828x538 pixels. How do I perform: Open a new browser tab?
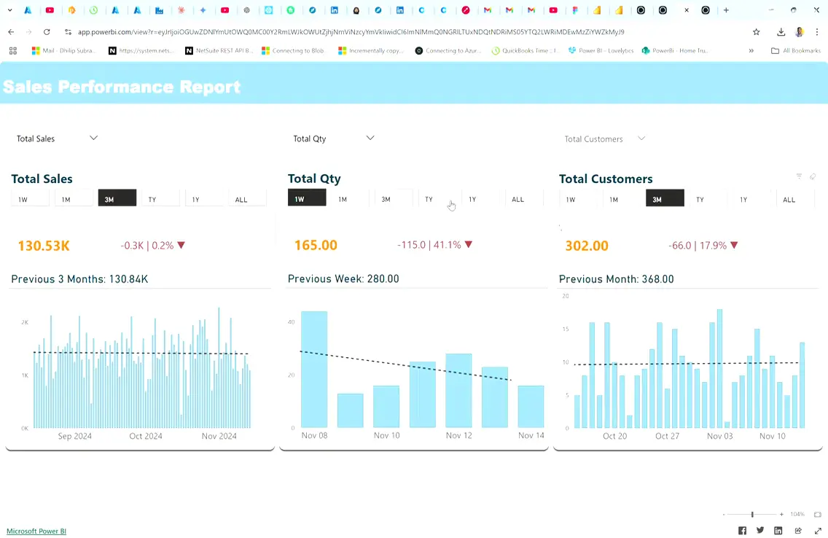pos(726,10)
